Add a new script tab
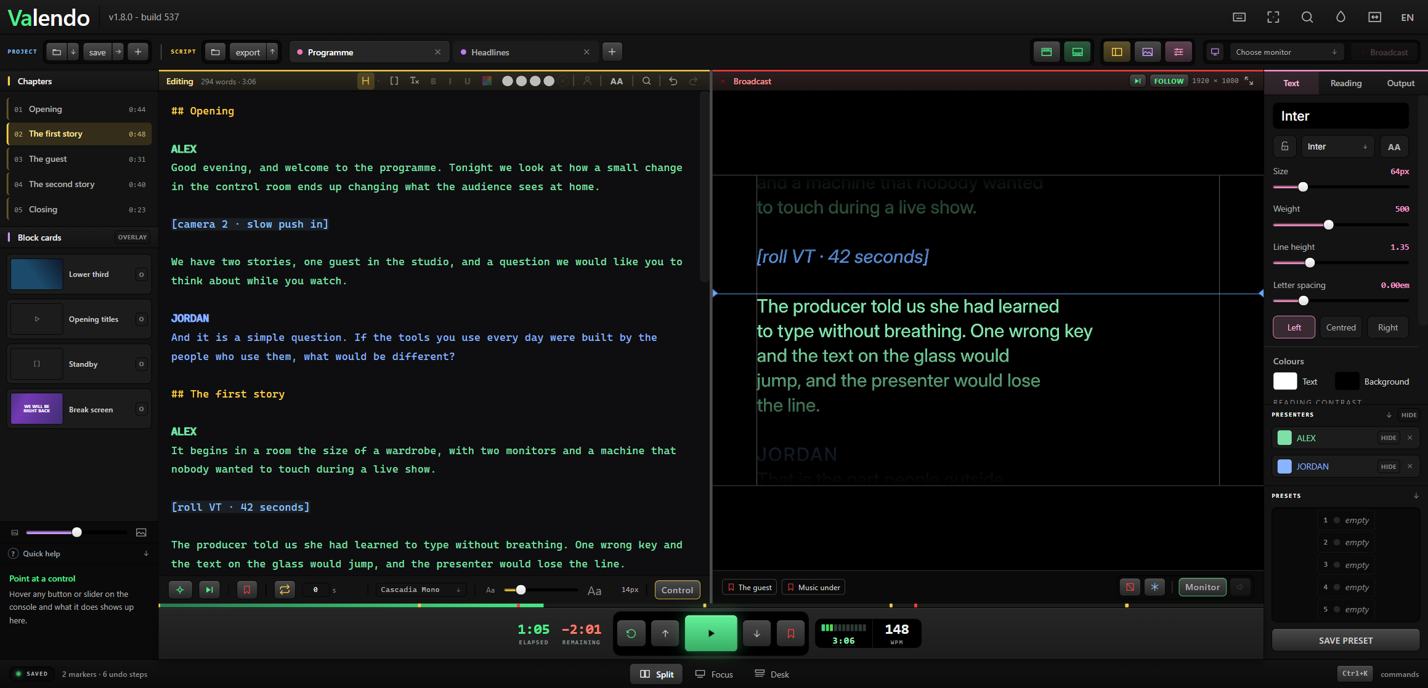The image size is (1428, 688). coord(612,52)
